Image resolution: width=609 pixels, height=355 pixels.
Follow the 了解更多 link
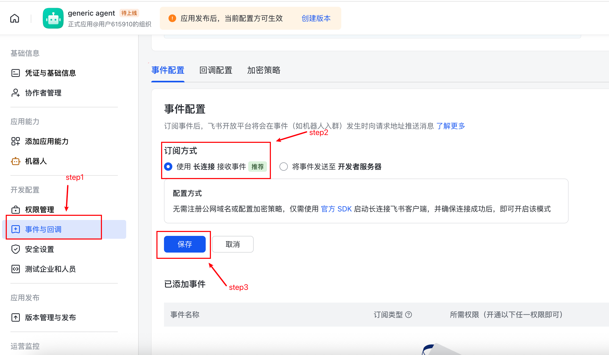click(451, 126)
